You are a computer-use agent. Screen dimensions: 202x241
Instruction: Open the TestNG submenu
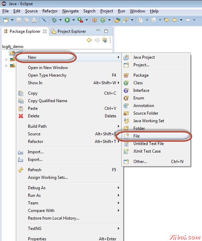pyautogui.click(x=69, y=229)
